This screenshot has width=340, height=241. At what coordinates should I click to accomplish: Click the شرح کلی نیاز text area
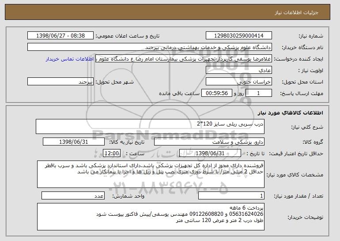pos(150,126)
